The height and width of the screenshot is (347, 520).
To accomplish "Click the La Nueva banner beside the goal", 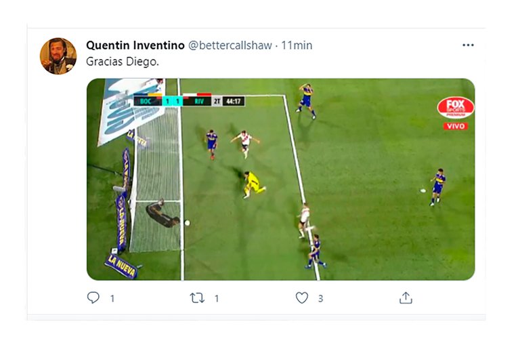I will pyautogui.click(x=121, y=266).
